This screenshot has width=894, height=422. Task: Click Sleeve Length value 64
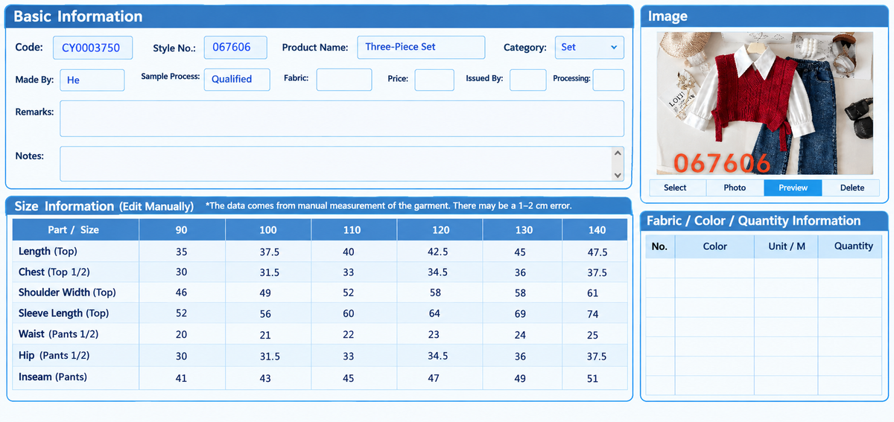[434, 314]
